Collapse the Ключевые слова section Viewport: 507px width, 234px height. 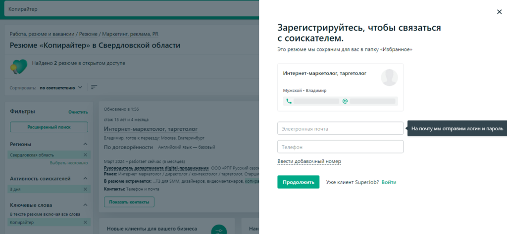[x=85, y=205]
